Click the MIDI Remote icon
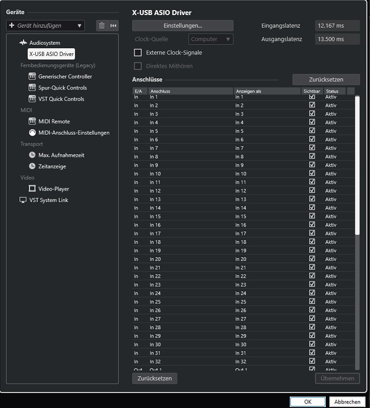 (x=32, y=121)
